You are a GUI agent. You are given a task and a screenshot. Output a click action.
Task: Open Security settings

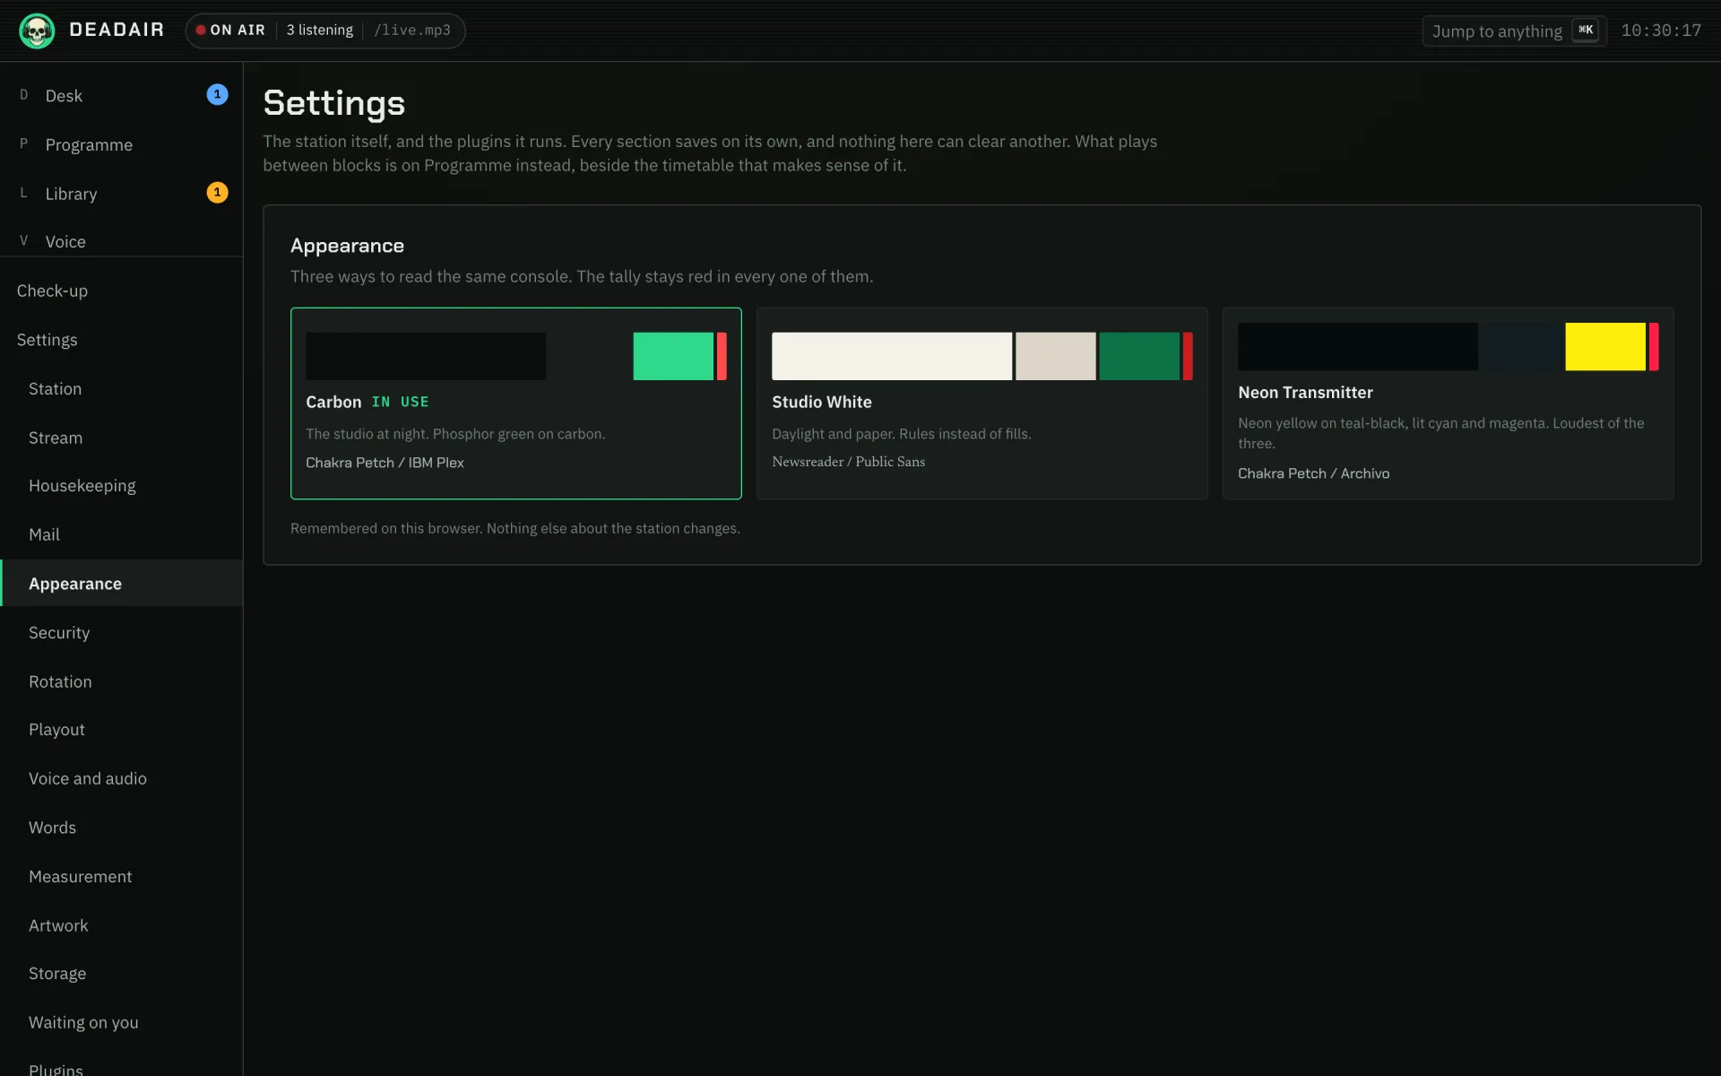click(122, 632)
